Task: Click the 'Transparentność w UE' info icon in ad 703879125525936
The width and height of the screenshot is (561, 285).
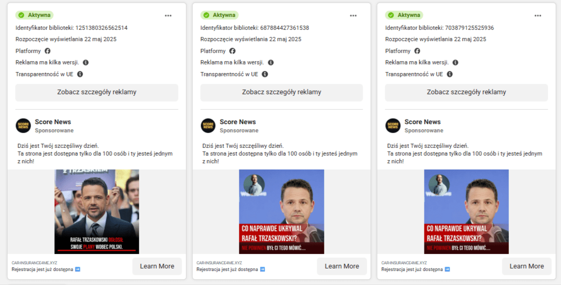Action: coord(450,74)
